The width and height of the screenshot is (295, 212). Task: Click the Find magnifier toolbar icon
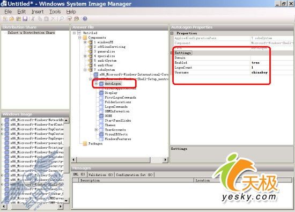click(x=62, y=19)
